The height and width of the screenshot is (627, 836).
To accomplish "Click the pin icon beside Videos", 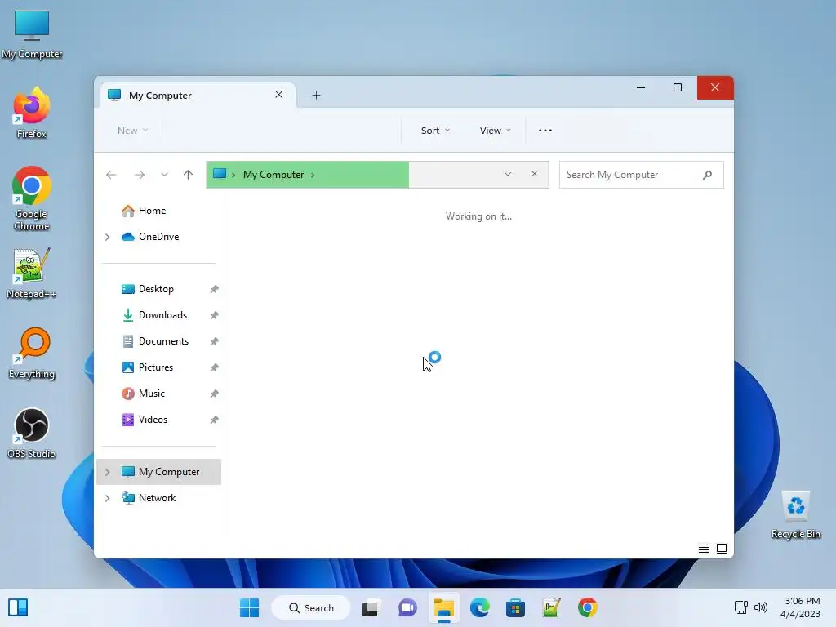I will 214,420.
